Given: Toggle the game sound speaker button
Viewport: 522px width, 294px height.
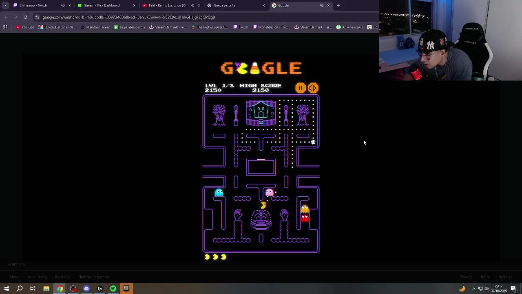Looking at the screenshot, I should pos(313,88).
